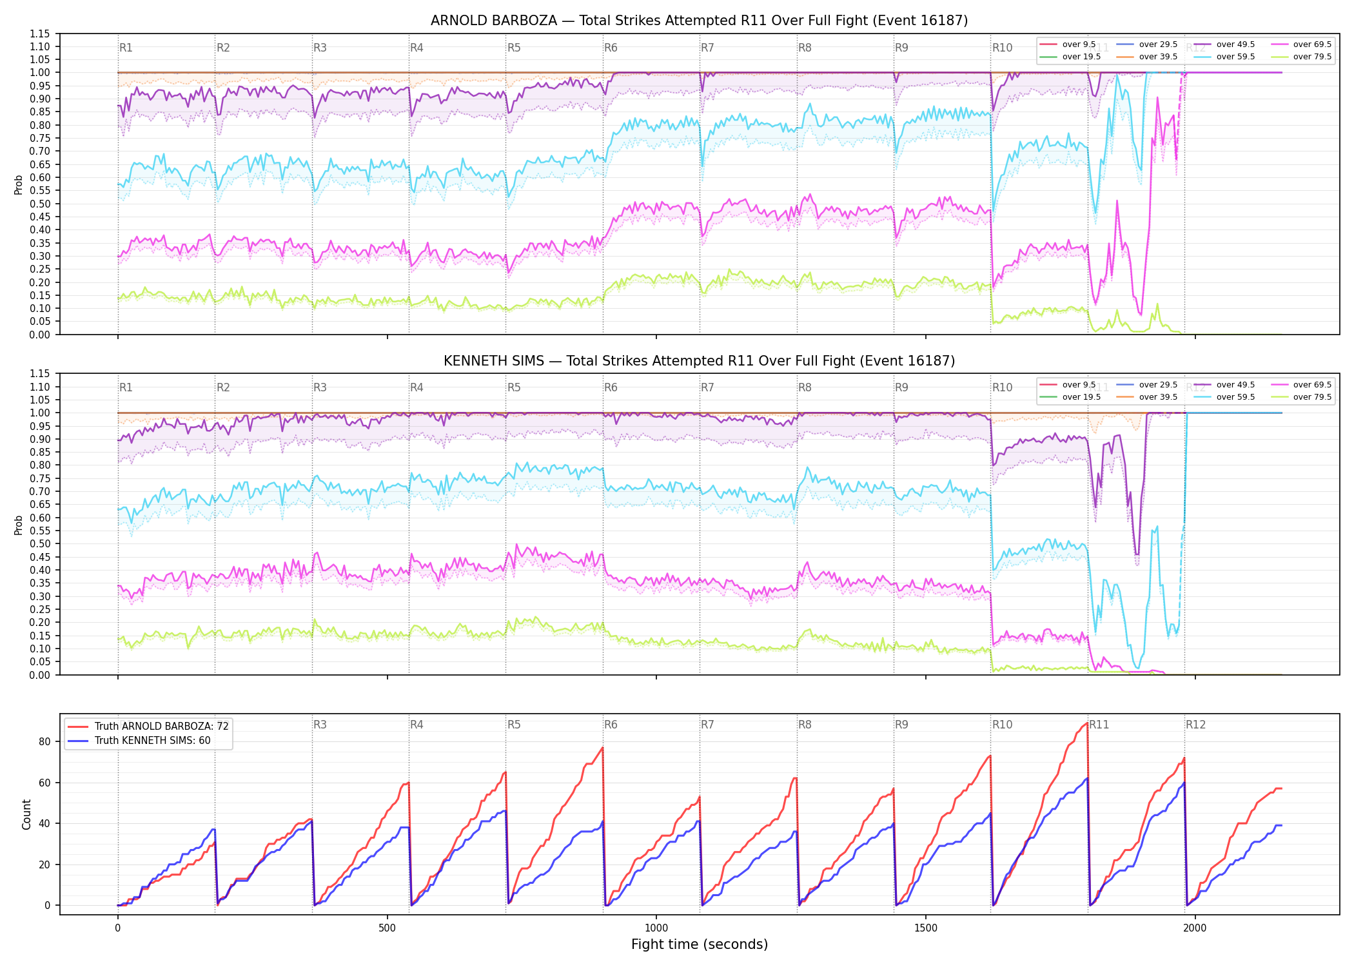
Task: Select 'over 79.5' legend entry in top chart
Action: tap(1301, 57)
